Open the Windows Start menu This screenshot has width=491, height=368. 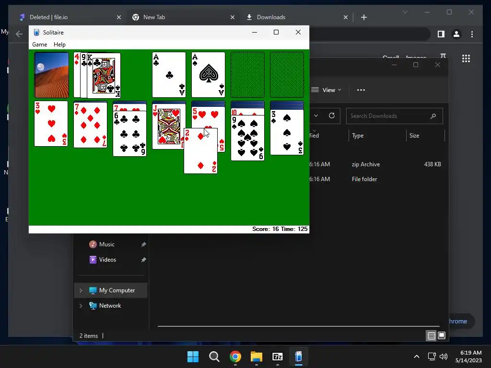pos(193,356)
